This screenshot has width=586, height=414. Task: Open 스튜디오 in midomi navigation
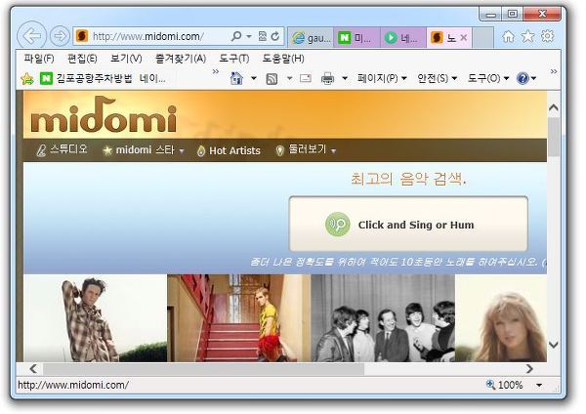tap(63, 149)
